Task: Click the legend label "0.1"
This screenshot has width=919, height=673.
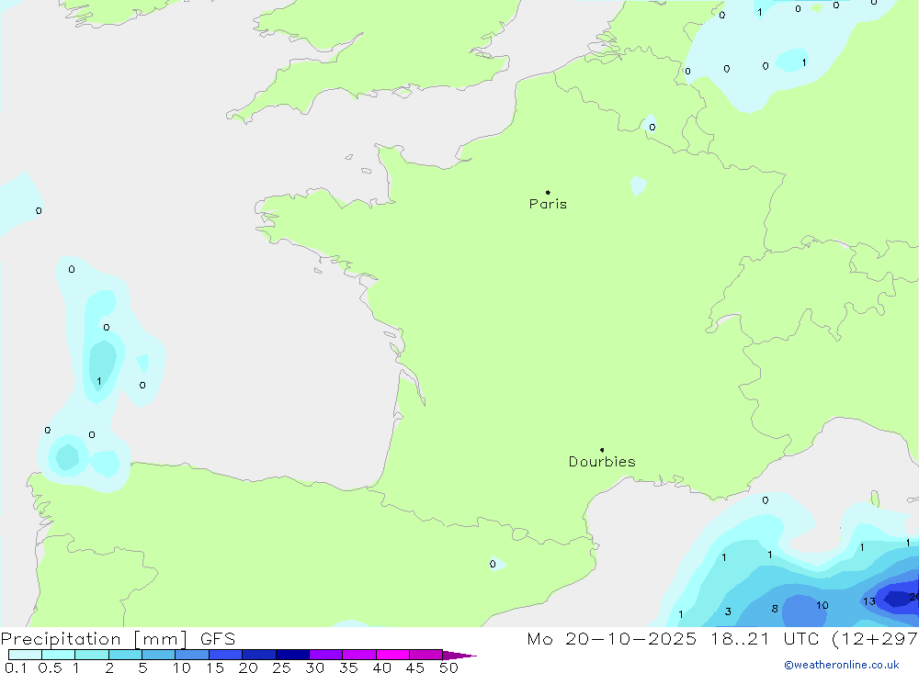Action: click(16, 667)
